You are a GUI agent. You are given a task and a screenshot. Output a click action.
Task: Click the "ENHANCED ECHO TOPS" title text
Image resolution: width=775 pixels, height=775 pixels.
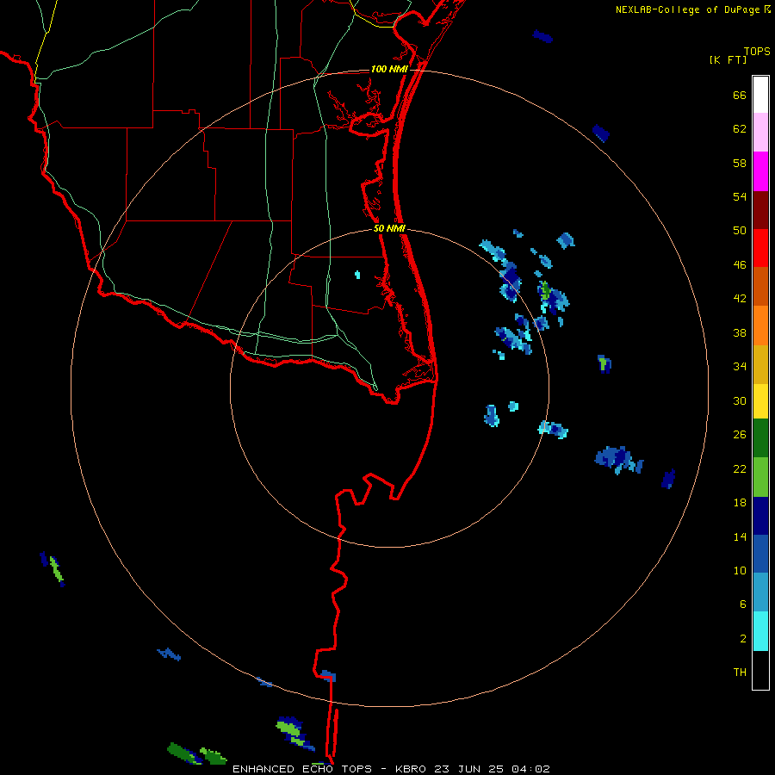pos(302,769)
